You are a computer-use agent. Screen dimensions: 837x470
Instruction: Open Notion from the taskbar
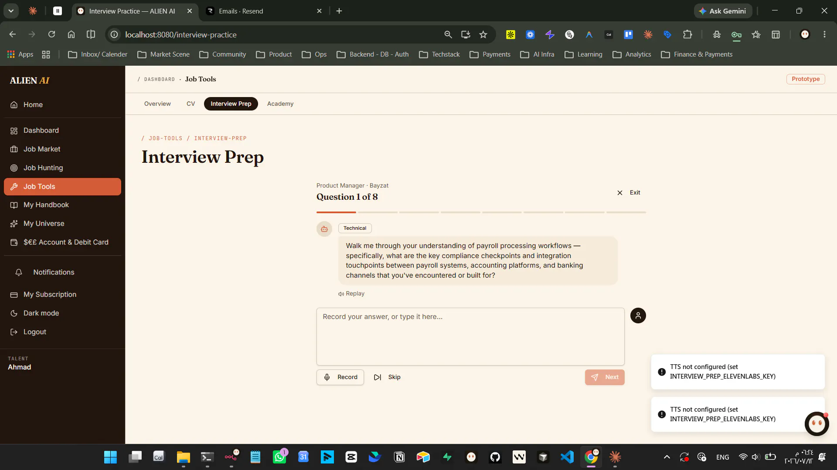click(399, 457)
